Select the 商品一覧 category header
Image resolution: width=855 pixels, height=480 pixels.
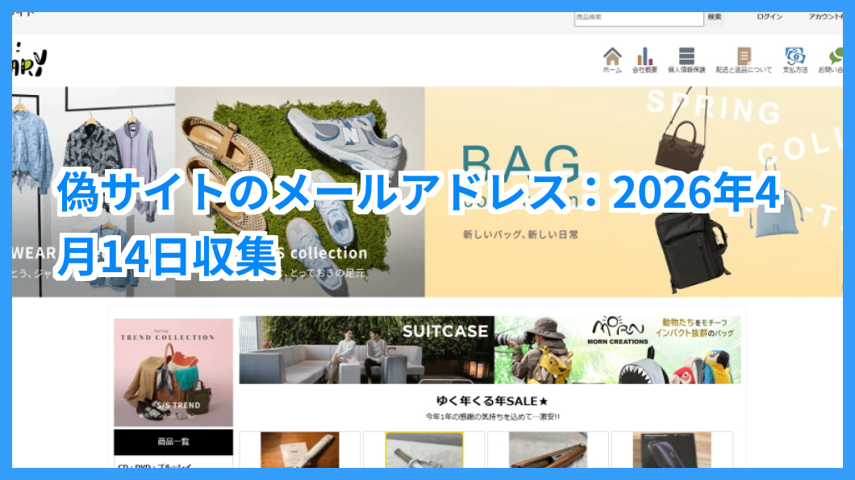(173, 442)
